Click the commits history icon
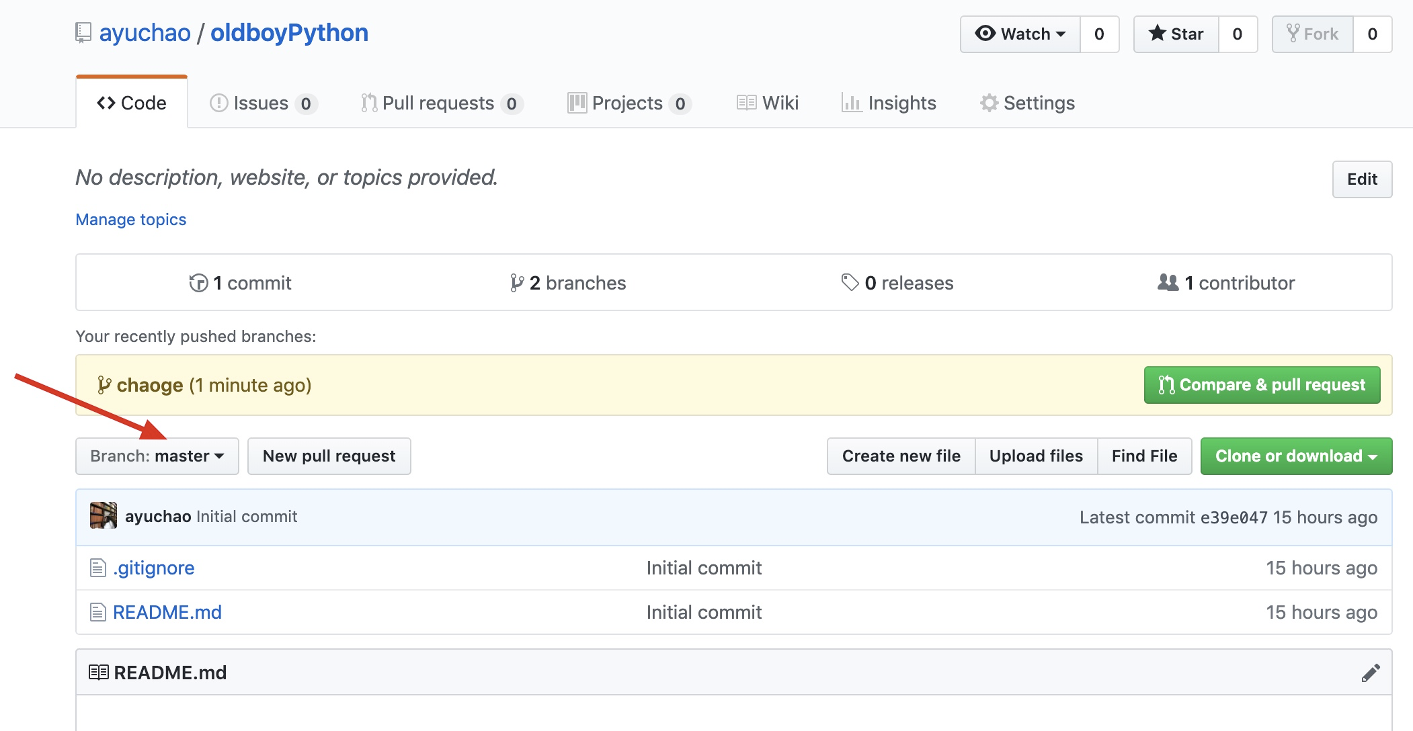1413x731 pixels. pos(198,283)
